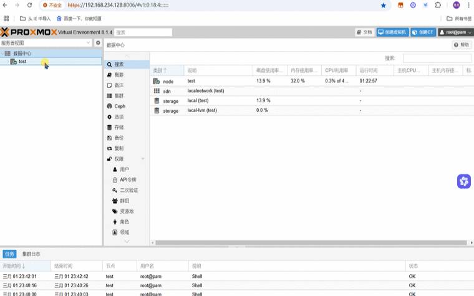Open the root@pam user dropdown
This screenshot has height=296, width=474.
click(x=454, y=32)
